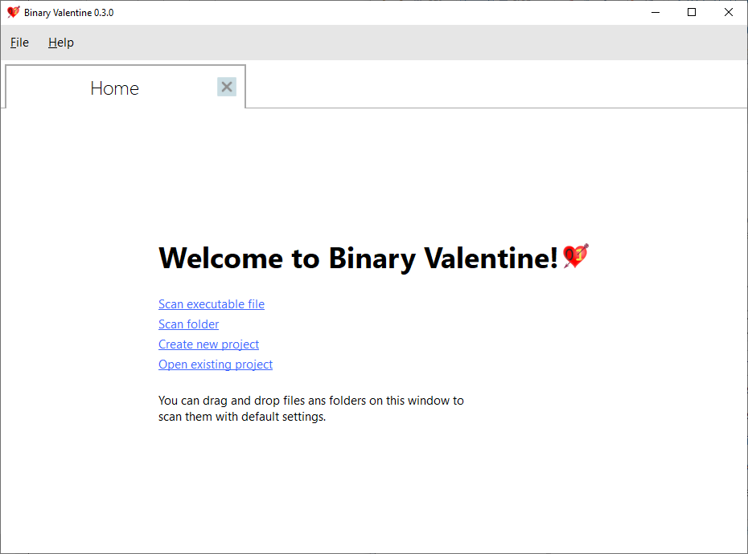Close the Home tab with its X

click(227, 87)
